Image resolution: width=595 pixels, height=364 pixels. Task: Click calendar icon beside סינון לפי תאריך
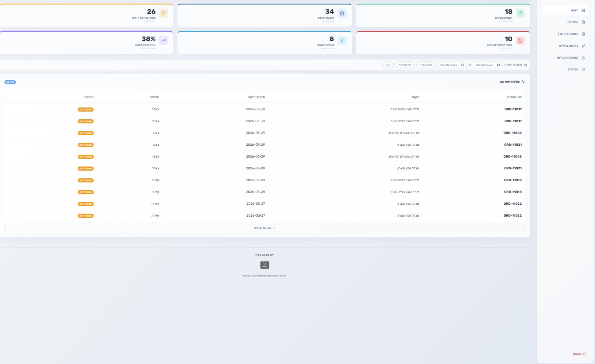[525, 65]
